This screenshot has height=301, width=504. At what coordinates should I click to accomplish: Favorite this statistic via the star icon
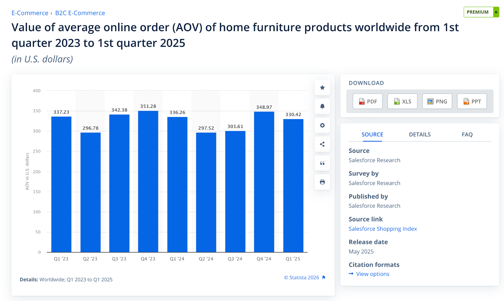click(322, 88)
